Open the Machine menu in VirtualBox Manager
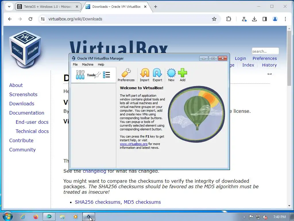 (88, 64)
